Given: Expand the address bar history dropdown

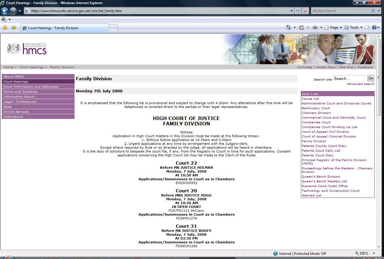Looking at the screenshot, I should [292, 11].
